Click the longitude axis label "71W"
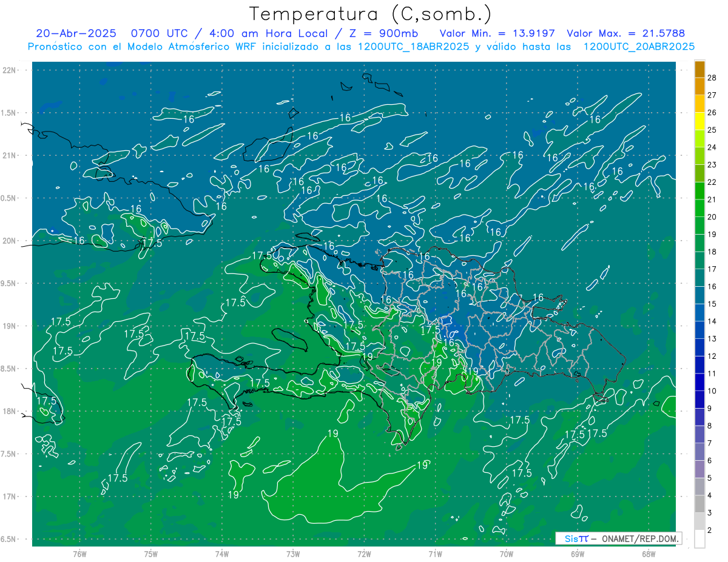Image resolution: width=728 pixels, height=562 pixels. coord(435,554)
